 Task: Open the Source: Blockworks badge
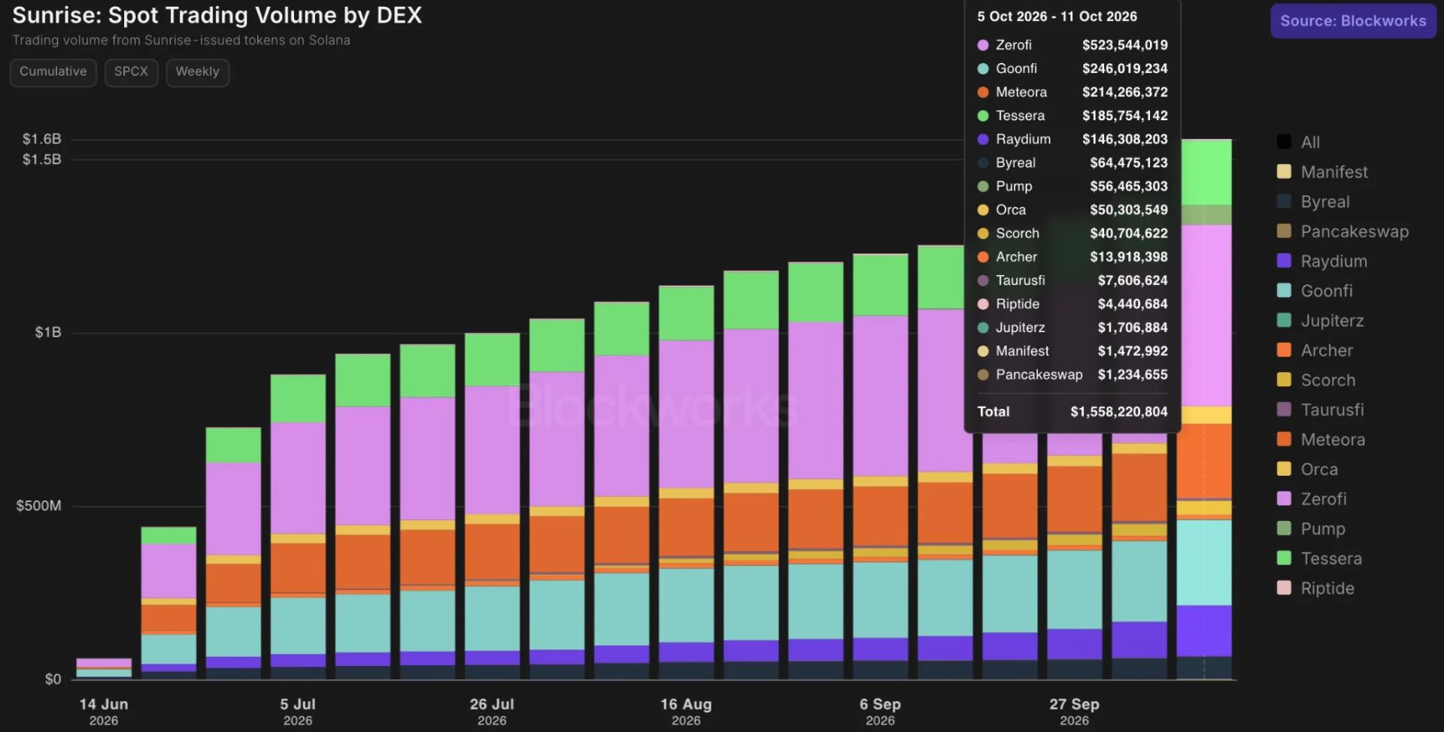point(1353,21)
